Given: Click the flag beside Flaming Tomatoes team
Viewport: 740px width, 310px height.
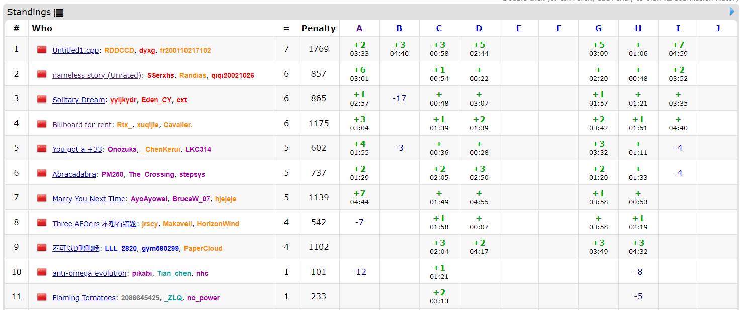Looking at the screenshot, I should pos(42,297).
